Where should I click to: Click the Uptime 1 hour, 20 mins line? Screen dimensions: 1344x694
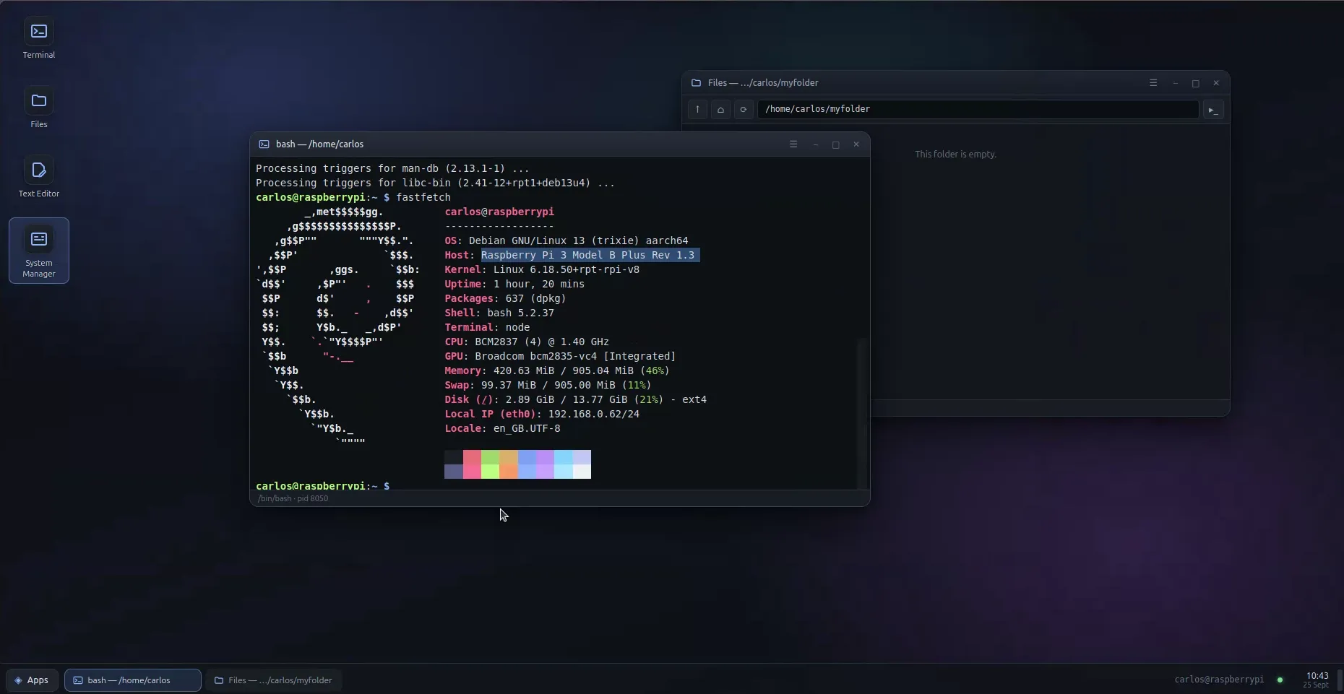click(514, 284)
